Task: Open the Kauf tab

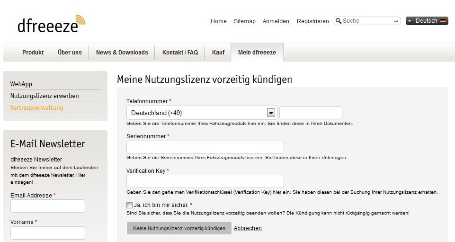Action: 218,53
